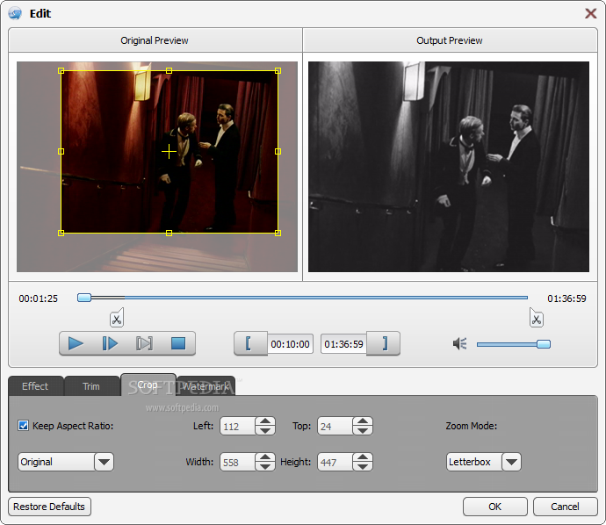This screenshot has height=525, width=606.
Task: Click the Original Preview header
Action: click(x=155, y=40)
